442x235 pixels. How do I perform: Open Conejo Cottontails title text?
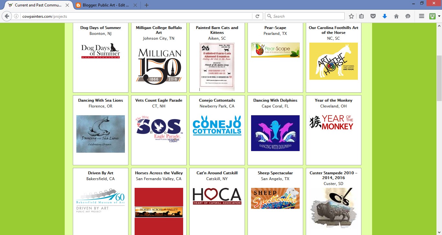coord(217,100)
